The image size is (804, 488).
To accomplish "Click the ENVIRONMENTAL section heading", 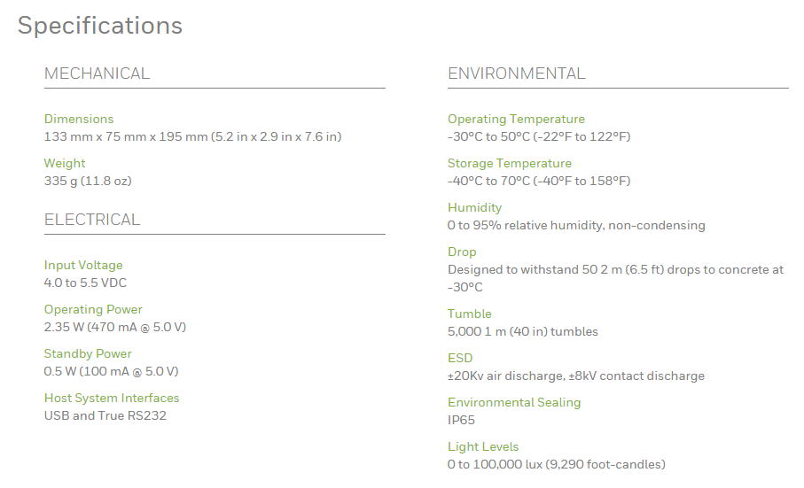I will (517, 74).
